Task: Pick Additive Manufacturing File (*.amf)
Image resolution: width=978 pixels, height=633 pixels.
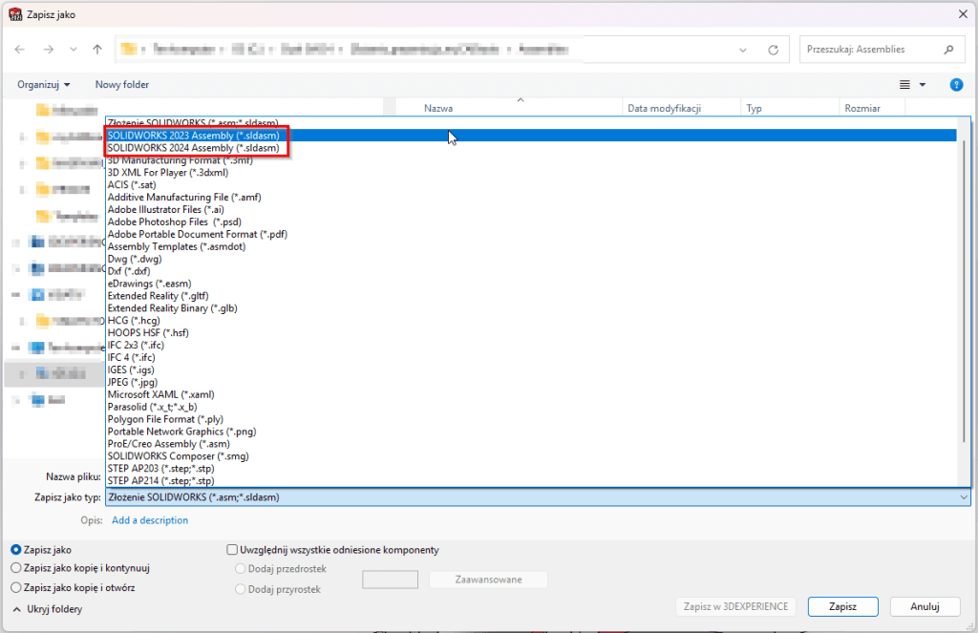Action: click(531, 197)
